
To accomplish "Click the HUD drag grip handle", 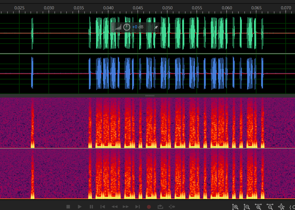I will tap(113, 27).
